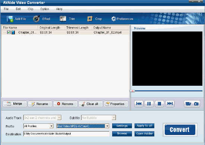The width and height of the screenshot is (205, 145).
Task: Open Preferences gear icon
Action: [113, 19]
